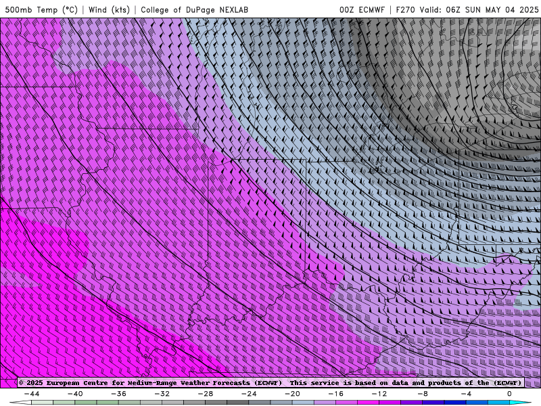Image resolution: width=541 pixels, height=406 pixels.
Task: Click the "Wind (kts)" header label
Action: pyautogui.click(x=109, y=9)
